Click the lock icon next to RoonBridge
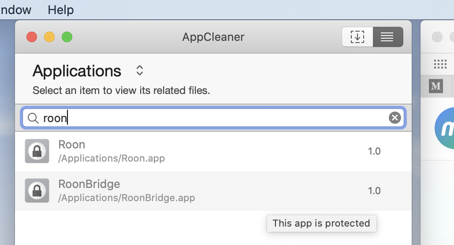This screenshot has height=245, width=454. pos(37,191)
